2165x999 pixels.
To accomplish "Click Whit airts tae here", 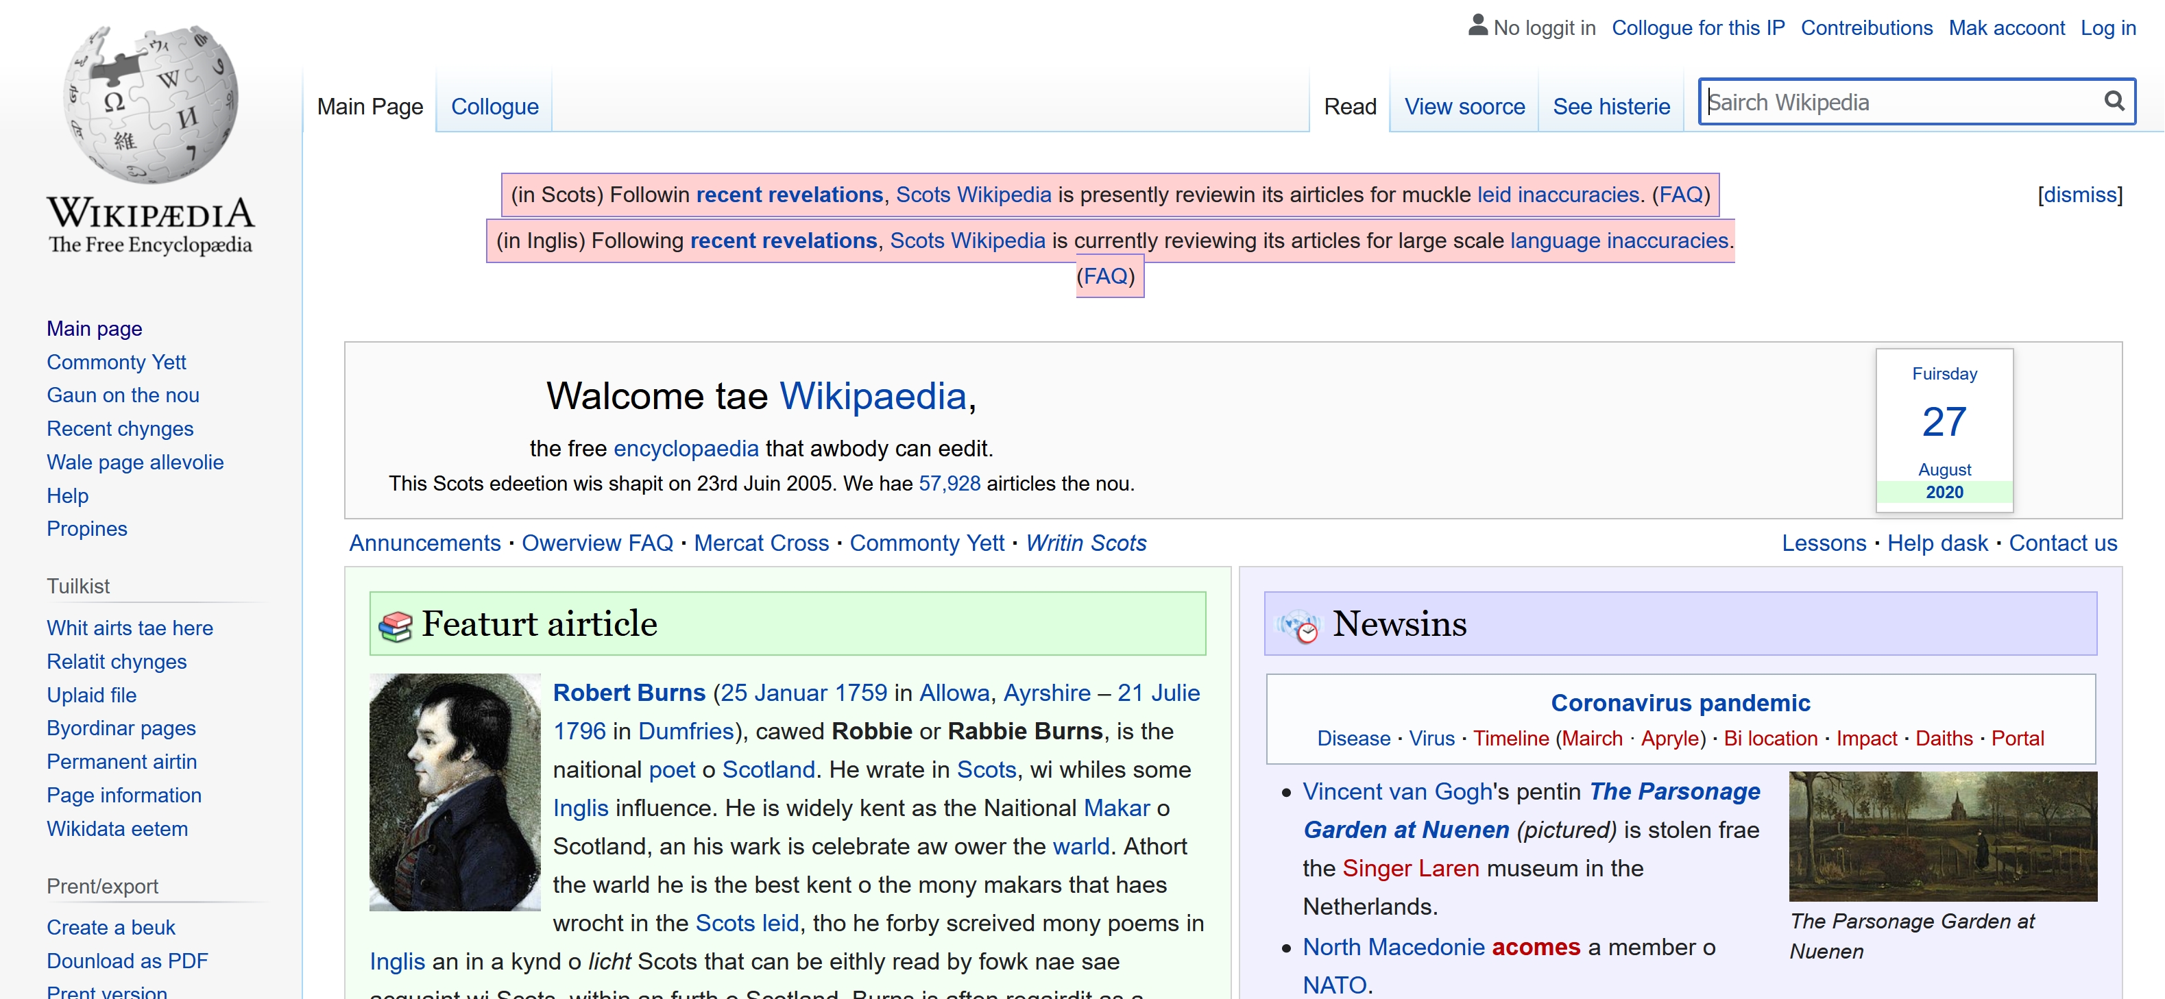I will [x=130, y=628].
